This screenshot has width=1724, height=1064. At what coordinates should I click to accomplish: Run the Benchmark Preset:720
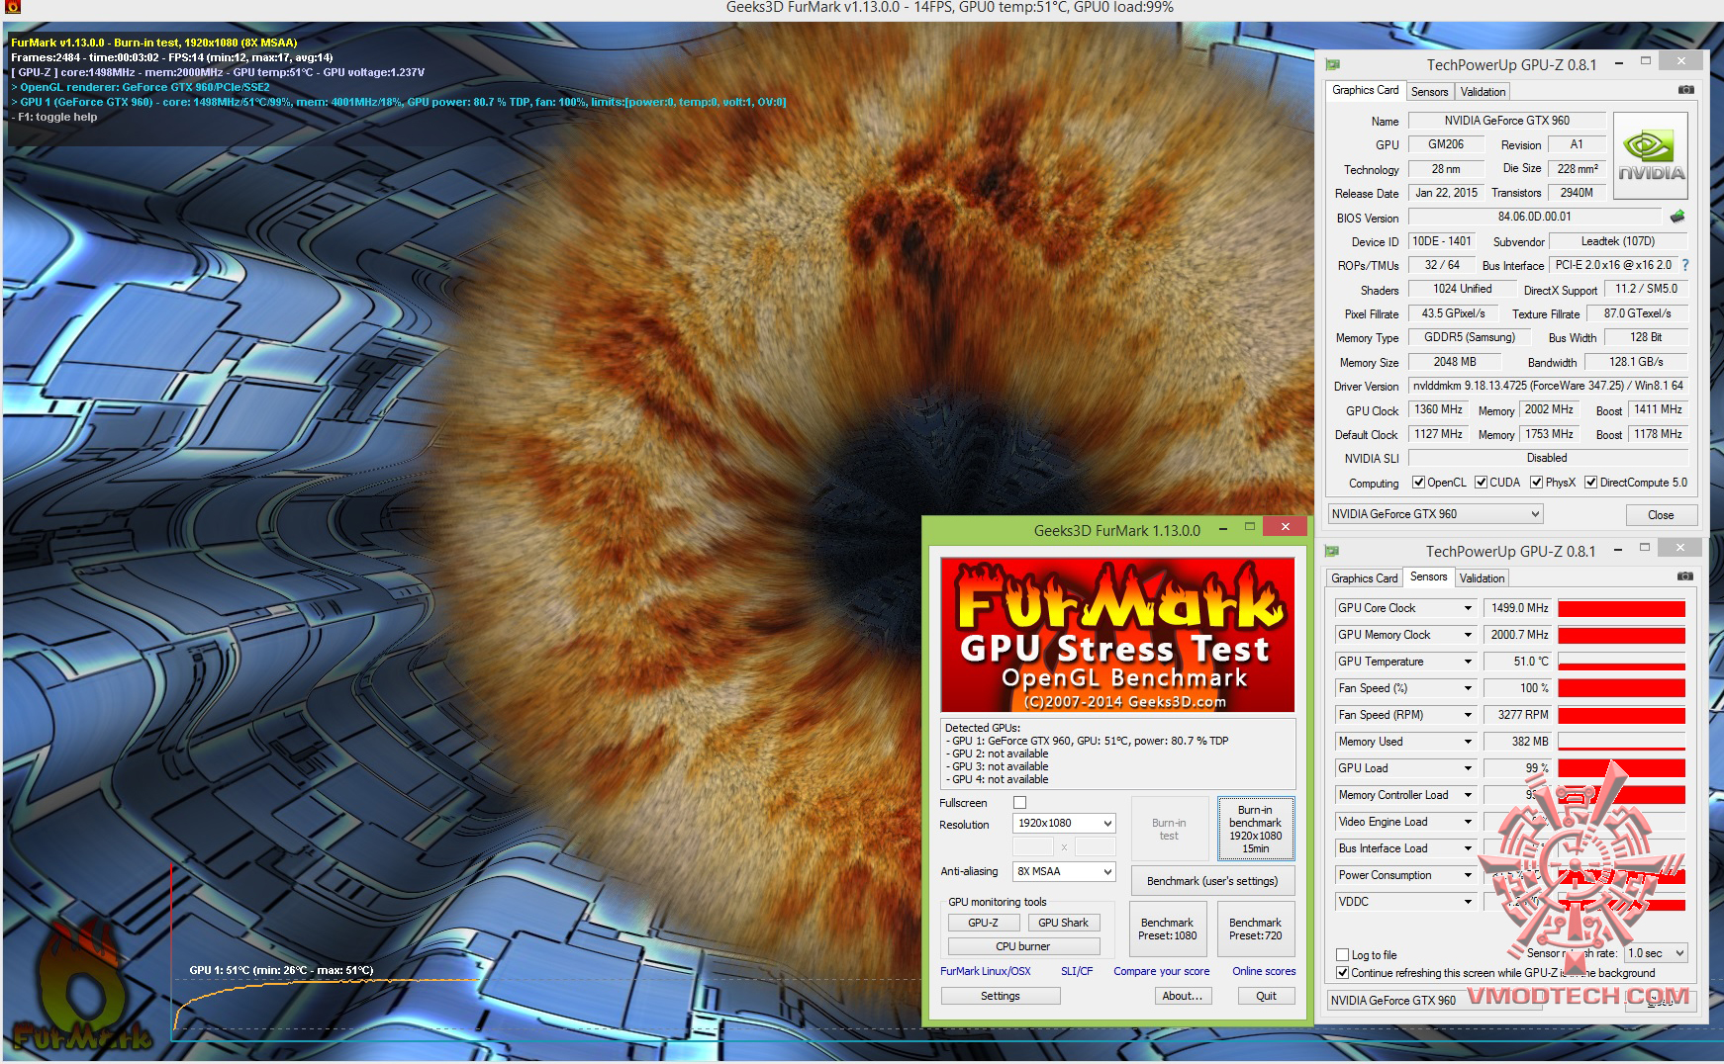tap(1255, 929)
